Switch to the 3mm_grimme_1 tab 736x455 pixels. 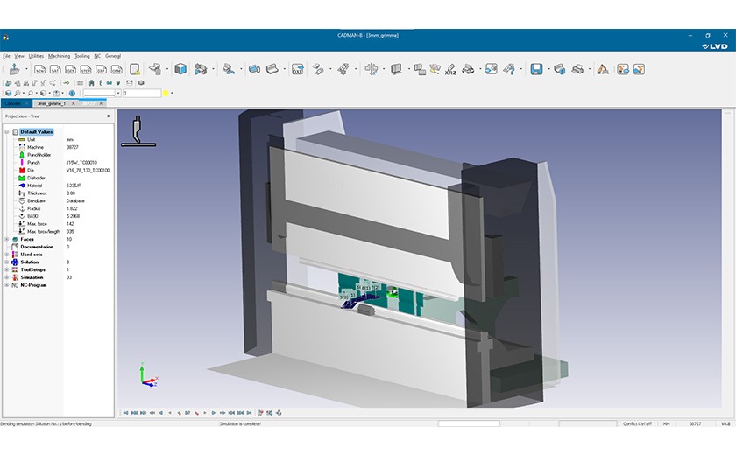click(52, 103)
